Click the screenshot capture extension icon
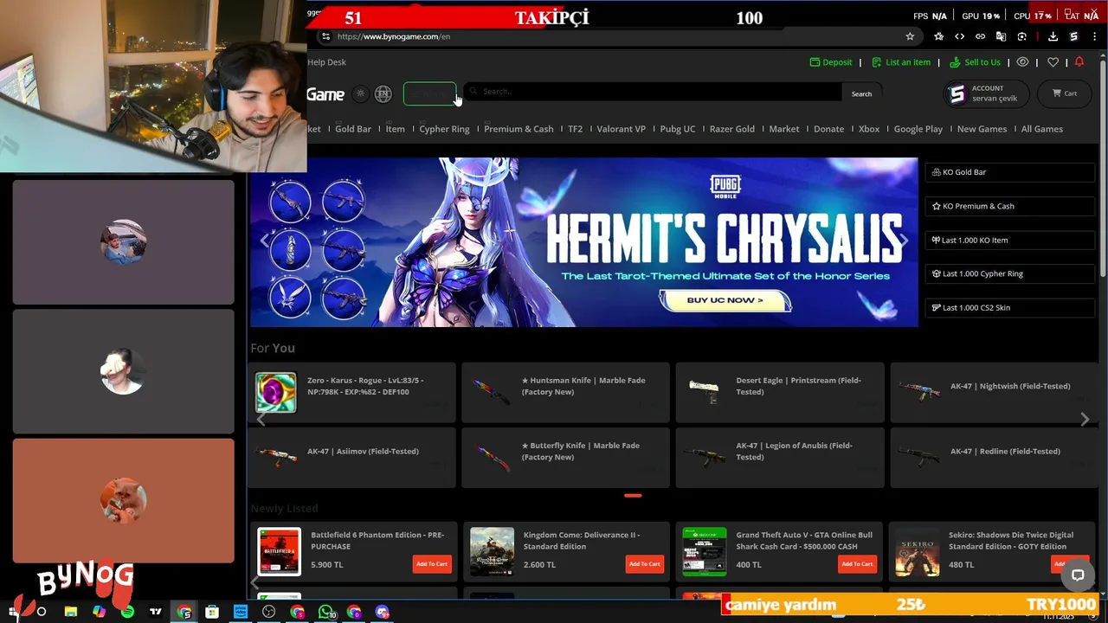Image resolution: width=1108 pixels, height=623 pixels. [x=1022, y=36]
